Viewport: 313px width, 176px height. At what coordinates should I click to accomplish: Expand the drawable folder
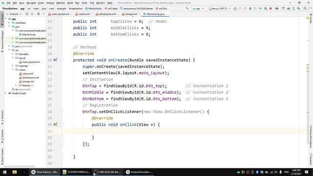pos(13,54)
